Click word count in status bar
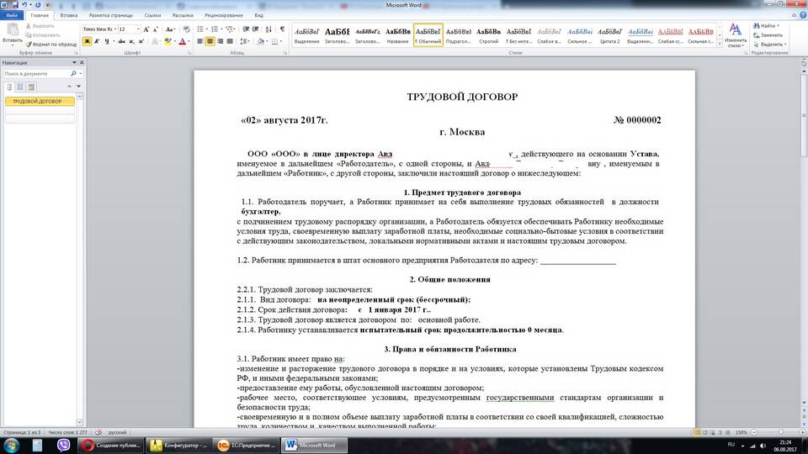This screenshot has height=454, width=808. pos(67,432)
